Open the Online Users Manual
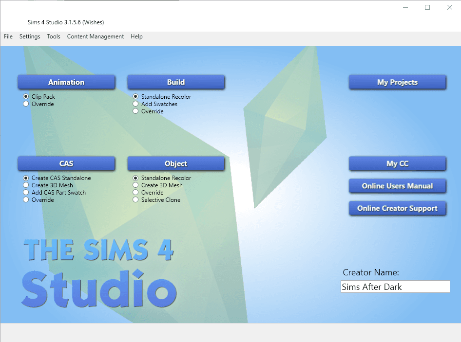Image resolution: width=461 pixels, height=342 pixels. tap(397, 186)
